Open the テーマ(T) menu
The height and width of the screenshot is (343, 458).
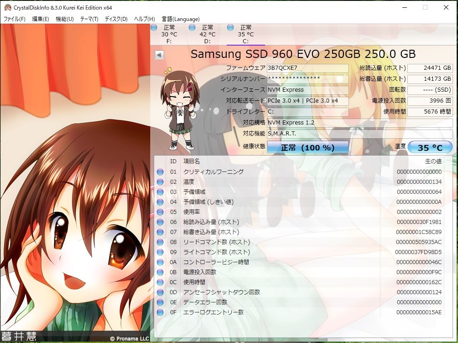point(89,19)
